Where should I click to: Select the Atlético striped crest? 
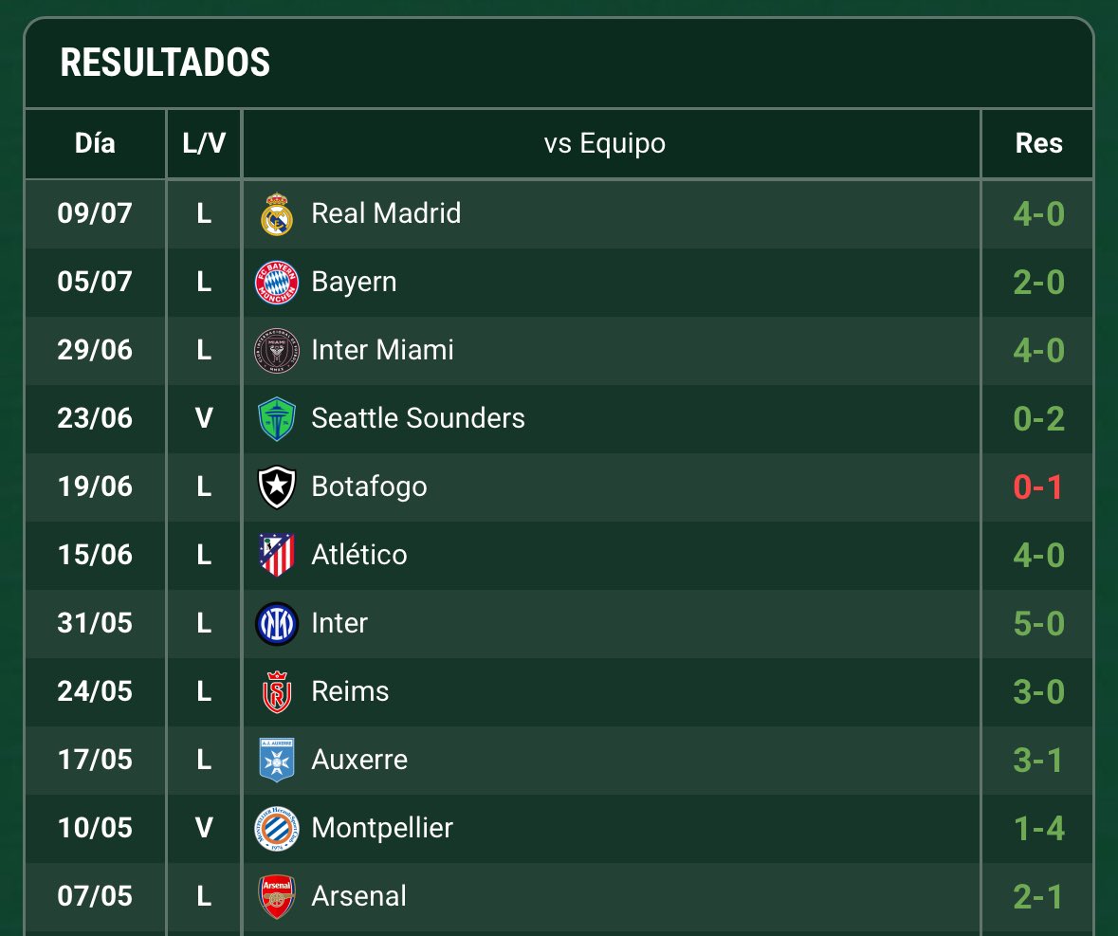[277, 556]
